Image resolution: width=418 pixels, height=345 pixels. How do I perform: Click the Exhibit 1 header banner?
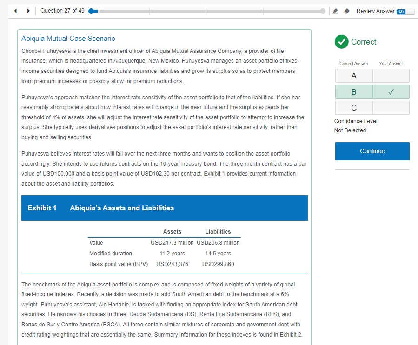[165, 208]
